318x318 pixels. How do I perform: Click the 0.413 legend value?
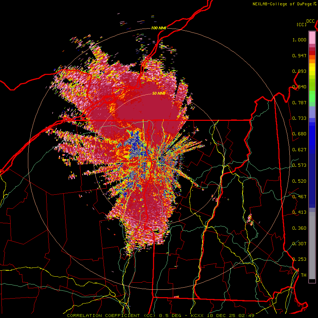[299, 212]
